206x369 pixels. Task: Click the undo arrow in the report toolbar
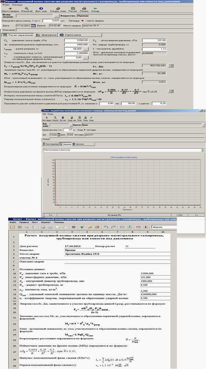106,227
